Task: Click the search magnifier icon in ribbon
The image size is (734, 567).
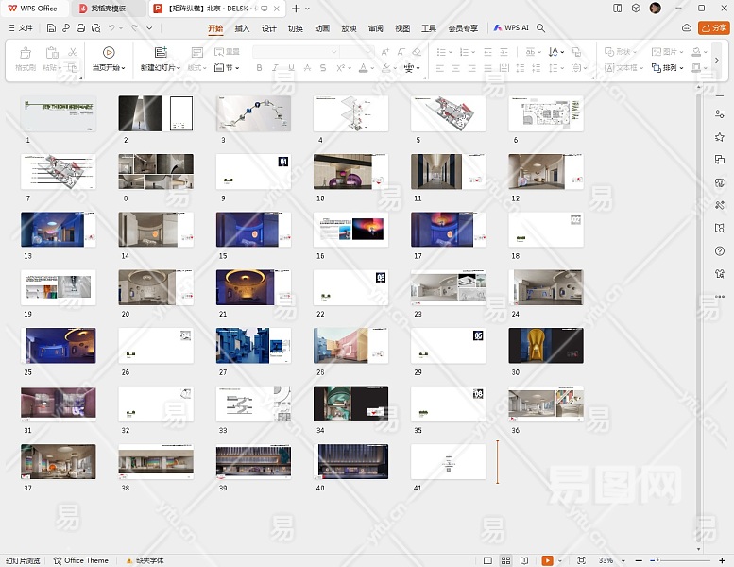Action: (541, 28)
